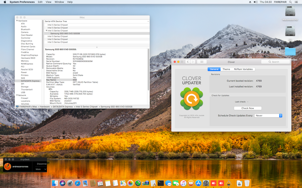The image size is (302, 188).
Task: Open Contacts book icon in dock
Action: point(92,183)
